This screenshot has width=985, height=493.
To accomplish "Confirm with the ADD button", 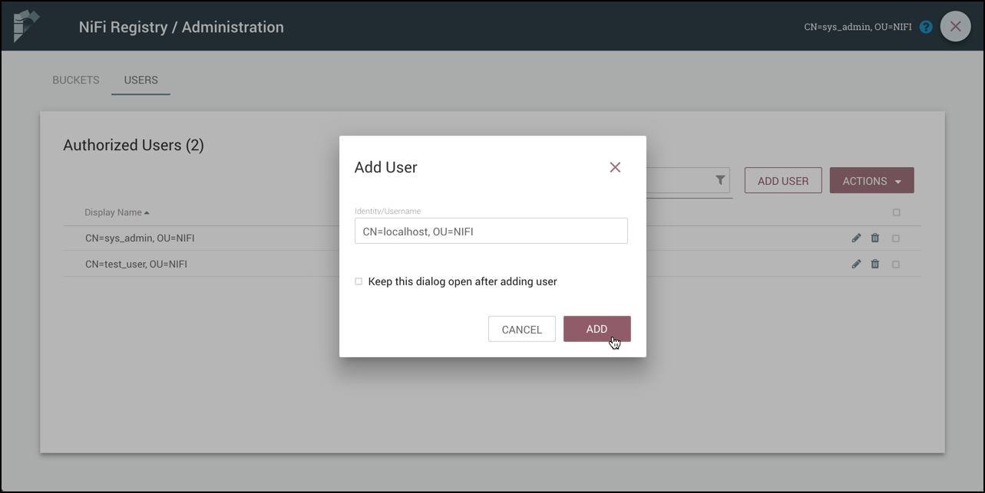I will point(597,329).
